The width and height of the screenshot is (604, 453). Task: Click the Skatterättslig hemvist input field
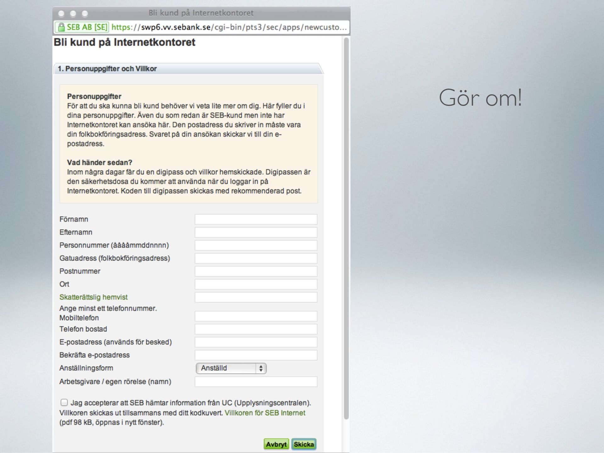point(256,297)
